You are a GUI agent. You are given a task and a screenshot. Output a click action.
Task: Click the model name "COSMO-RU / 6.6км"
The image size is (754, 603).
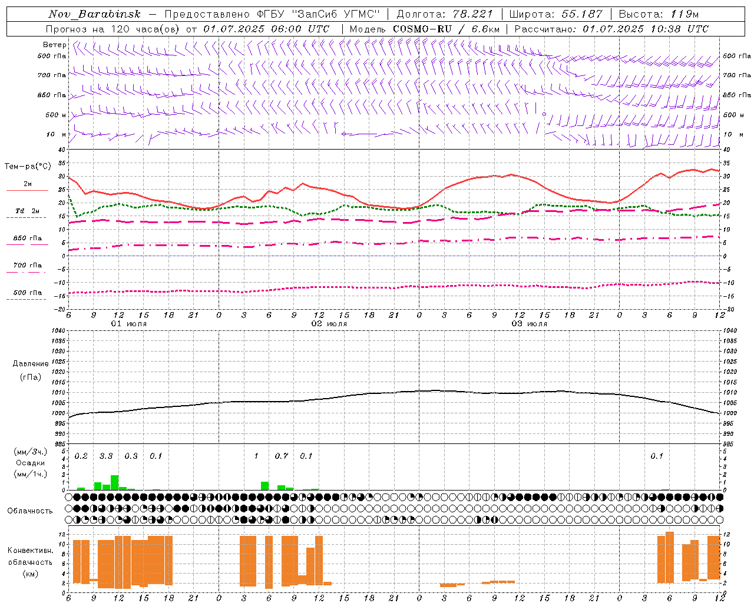[446, 29]
